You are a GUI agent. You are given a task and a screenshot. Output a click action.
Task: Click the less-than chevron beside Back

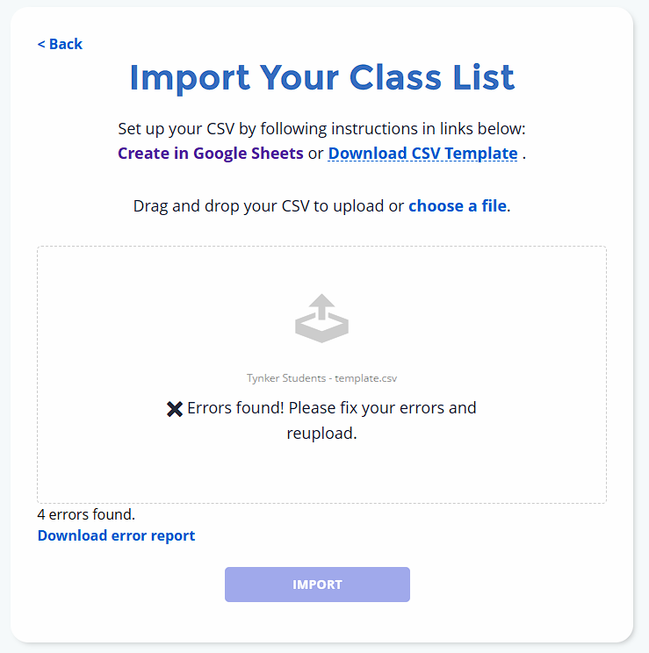[41, 44]
